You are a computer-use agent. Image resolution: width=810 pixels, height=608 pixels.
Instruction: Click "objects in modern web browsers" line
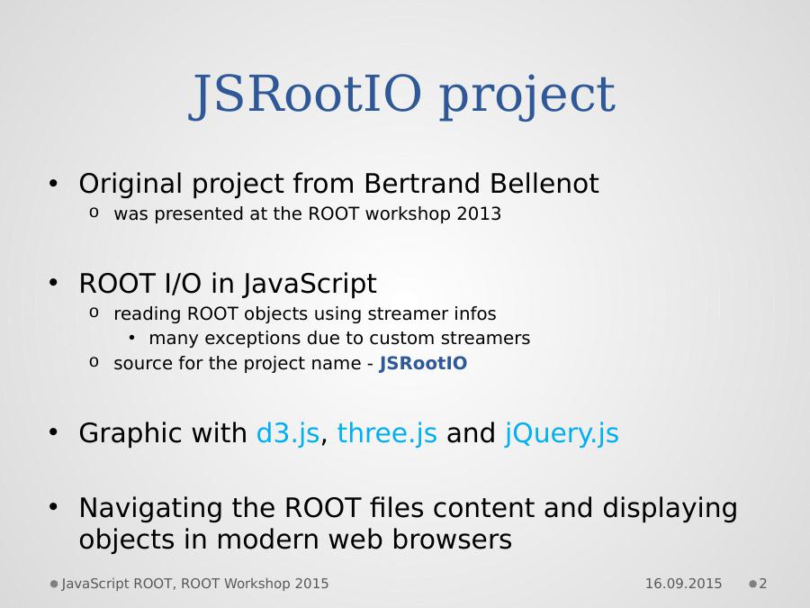pos(295,540)
